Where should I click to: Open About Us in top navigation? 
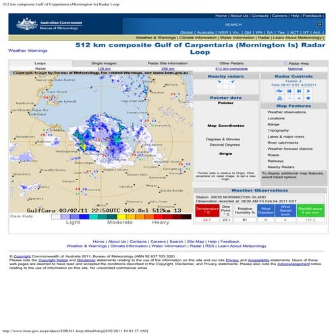pos(239,16)
